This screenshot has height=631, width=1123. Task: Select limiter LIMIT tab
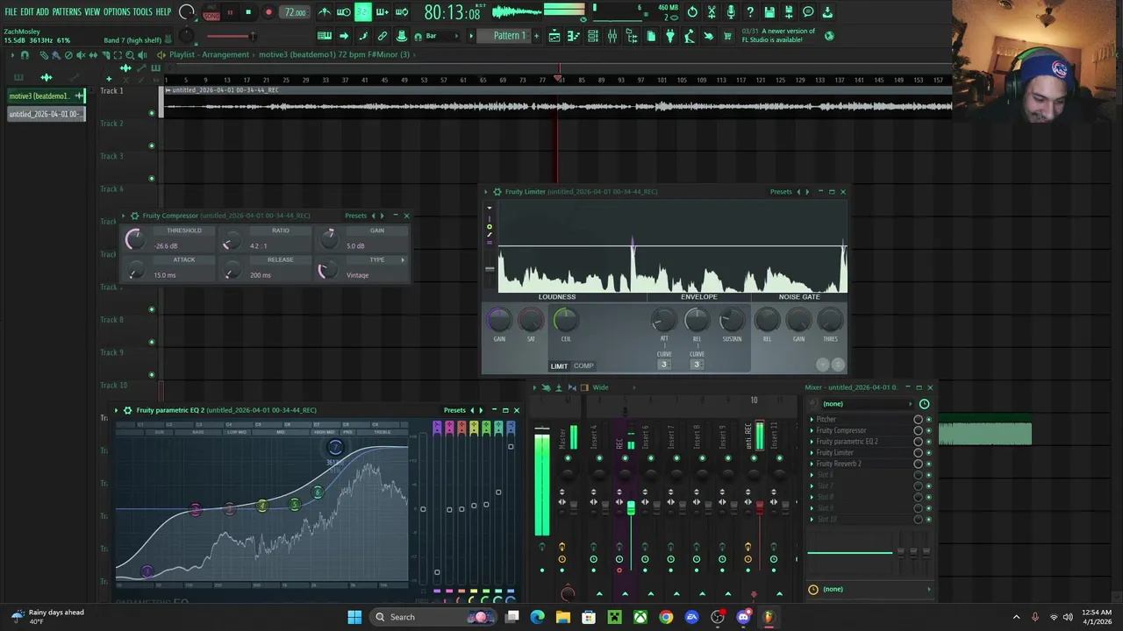pyautogui.click(x=559, y=366)
